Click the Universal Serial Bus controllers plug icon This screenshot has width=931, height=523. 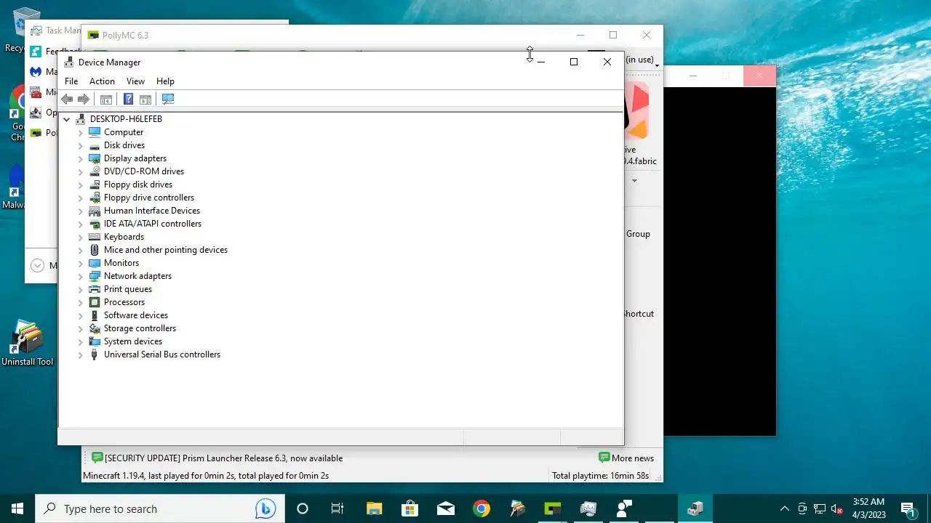tap(95, 354)
